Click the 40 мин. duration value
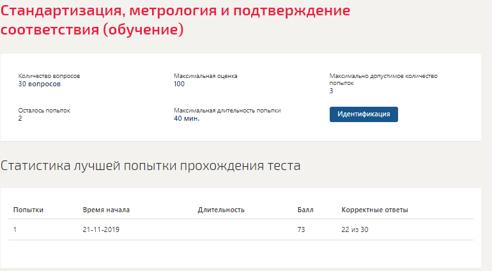492x271 pixels. click(187, 118)
